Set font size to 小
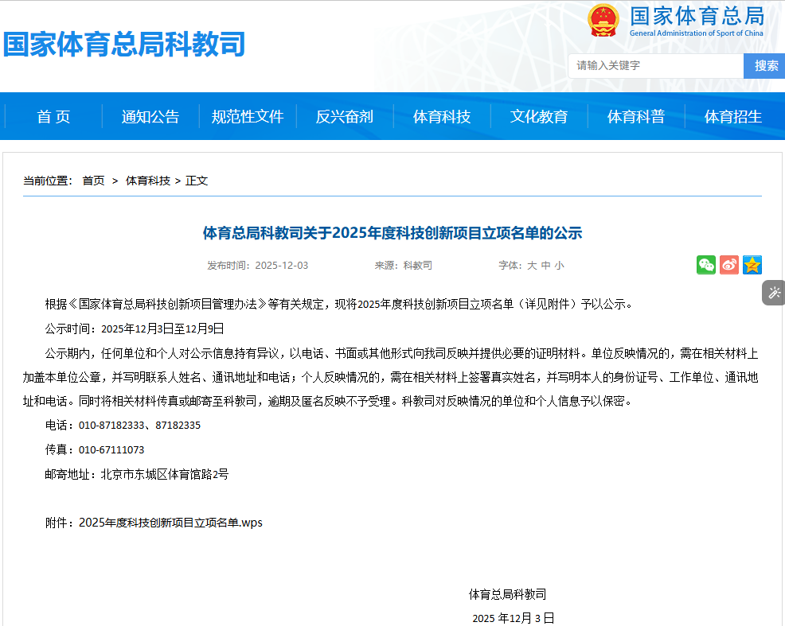Screen dimensions: 785x626 (559, 266)
